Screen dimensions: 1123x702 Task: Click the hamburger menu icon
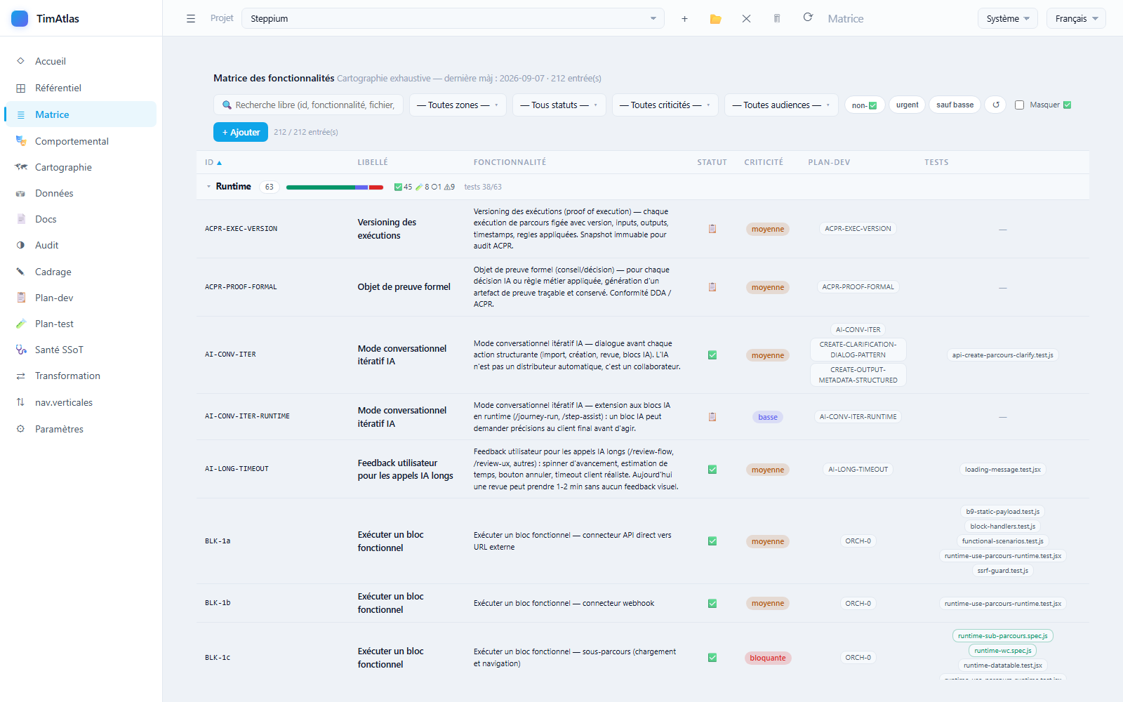(191, 19)
